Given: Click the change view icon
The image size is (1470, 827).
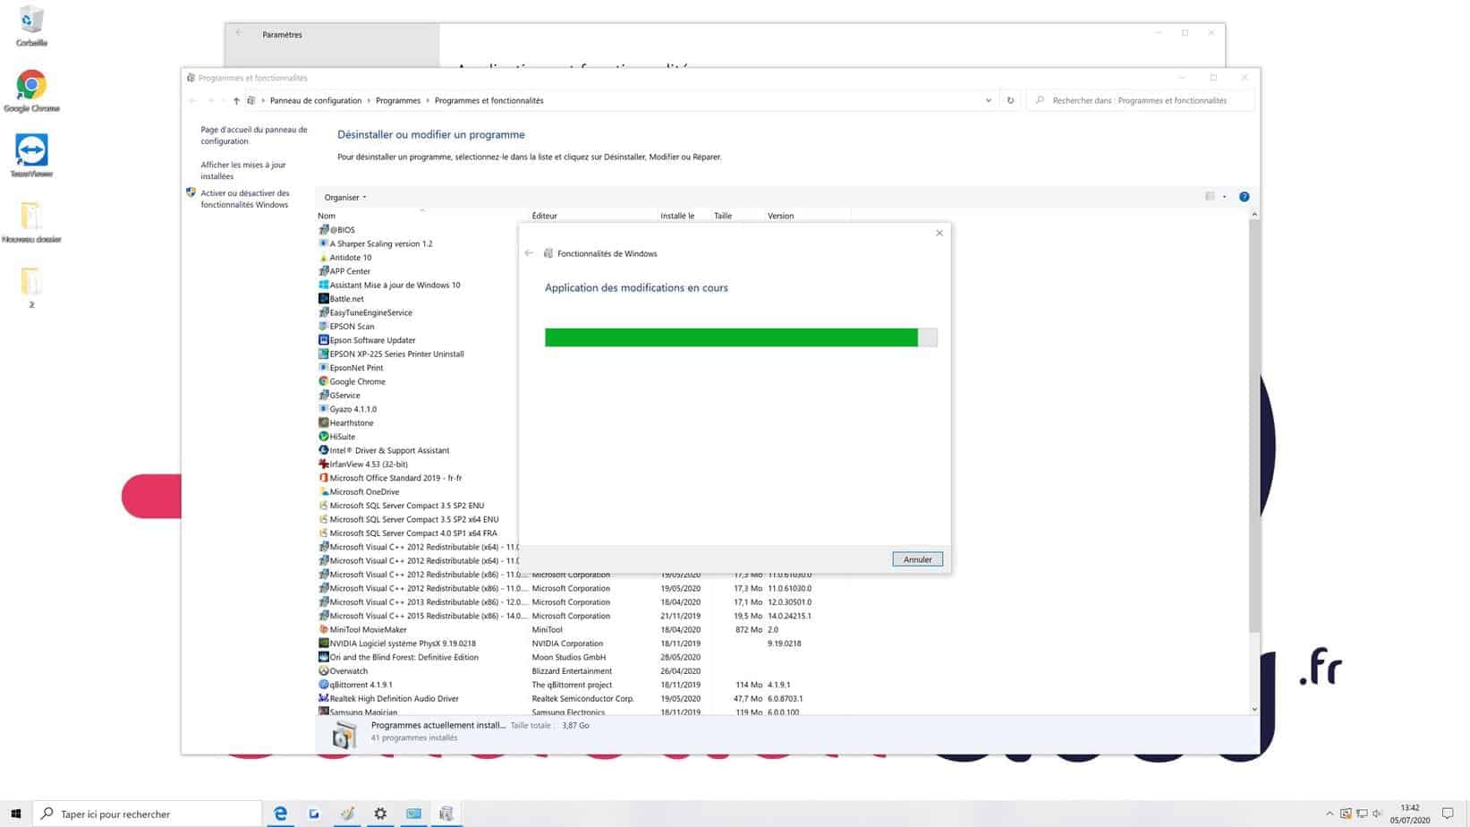Looking at the screenshot, I should (1210, 197).
